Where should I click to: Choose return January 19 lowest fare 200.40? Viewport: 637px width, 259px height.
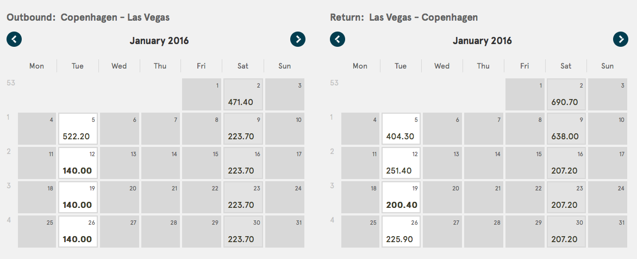tap(401, 197)
